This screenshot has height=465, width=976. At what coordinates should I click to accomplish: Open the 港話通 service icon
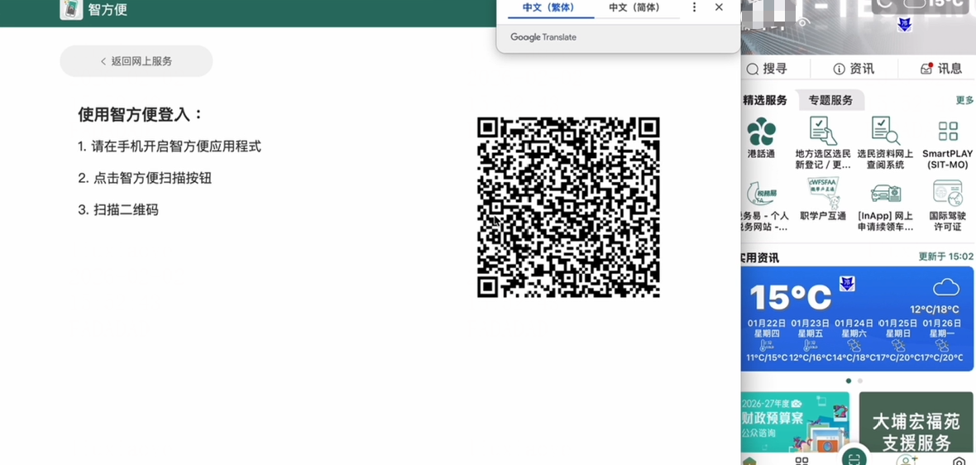[761, 137]
